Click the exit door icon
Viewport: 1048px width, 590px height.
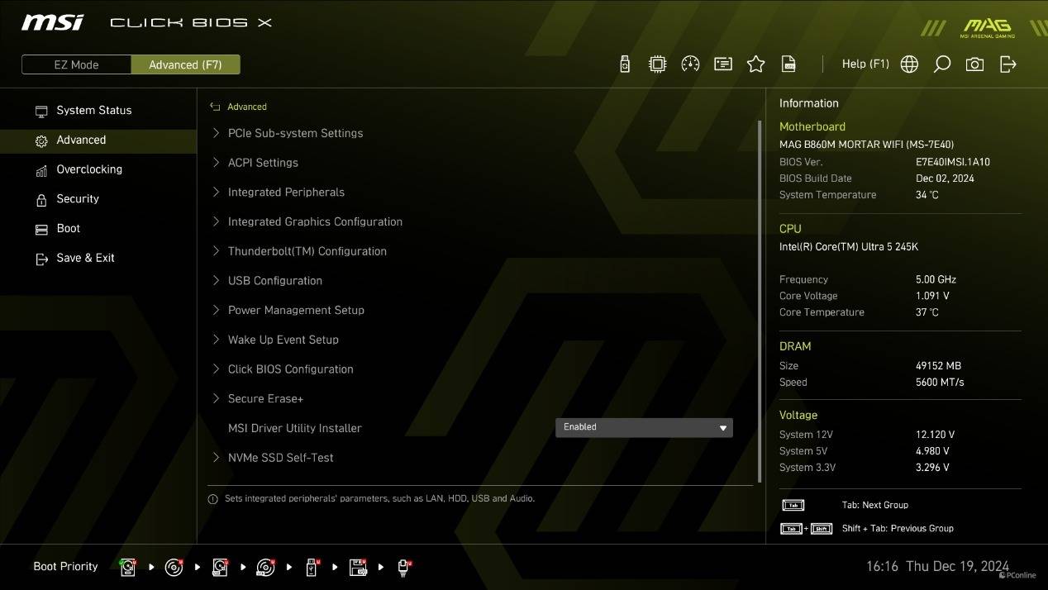1008,64
